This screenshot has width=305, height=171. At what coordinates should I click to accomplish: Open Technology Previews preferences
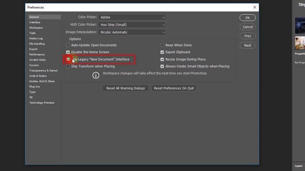[42, 103]
